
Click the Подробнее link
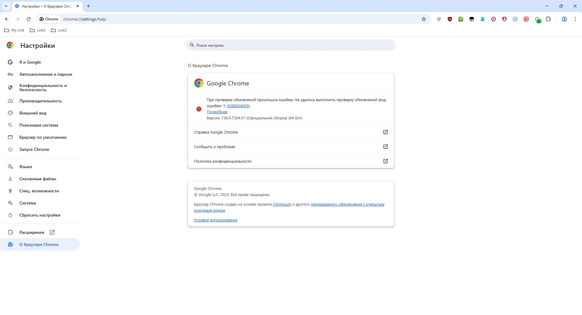(217, 112)
